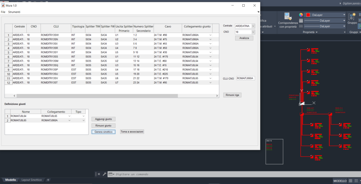Open linetype DaLayer dropdown
This screenshot has width=361, height=184.
click(x=344, y=26)
